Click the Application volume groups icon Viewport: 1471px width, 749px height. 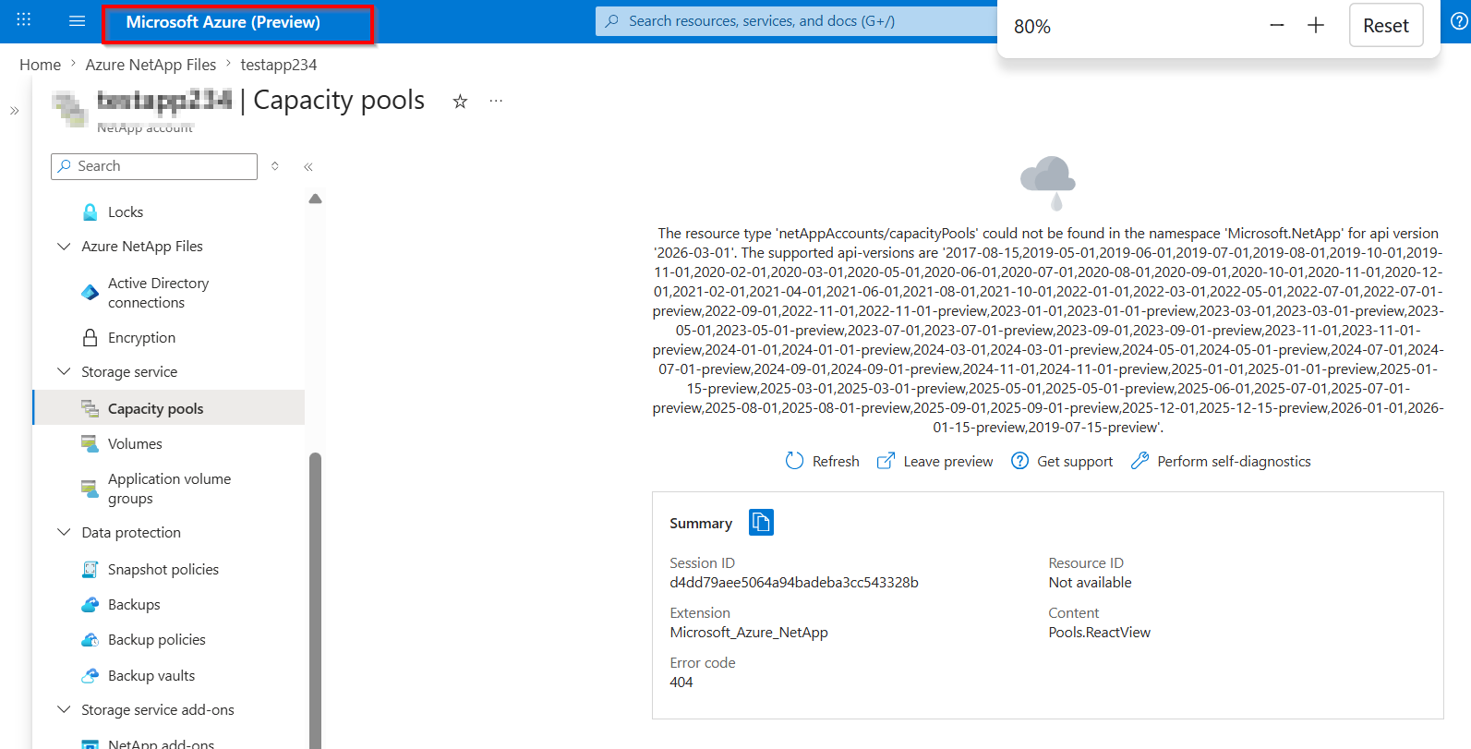coord(90,489)
